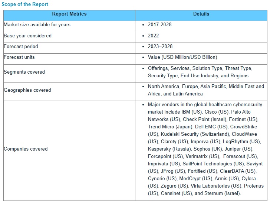Click the 2023–2028 forecast period value
The height and width of the screenshot is (202, 270).
coord(160,47)
